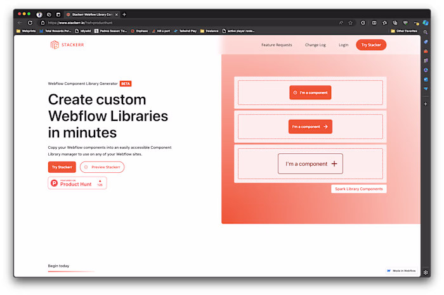Reload the page with the refresh icon

30,23
